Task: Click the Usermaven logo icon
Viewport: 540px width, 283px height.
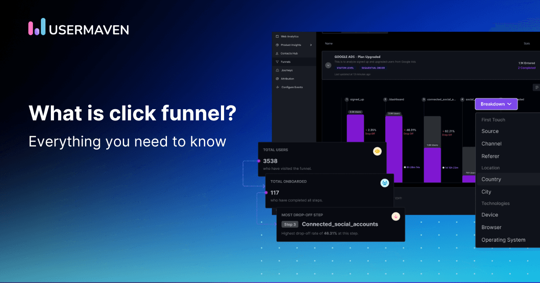Action: [x=37, y=27]
